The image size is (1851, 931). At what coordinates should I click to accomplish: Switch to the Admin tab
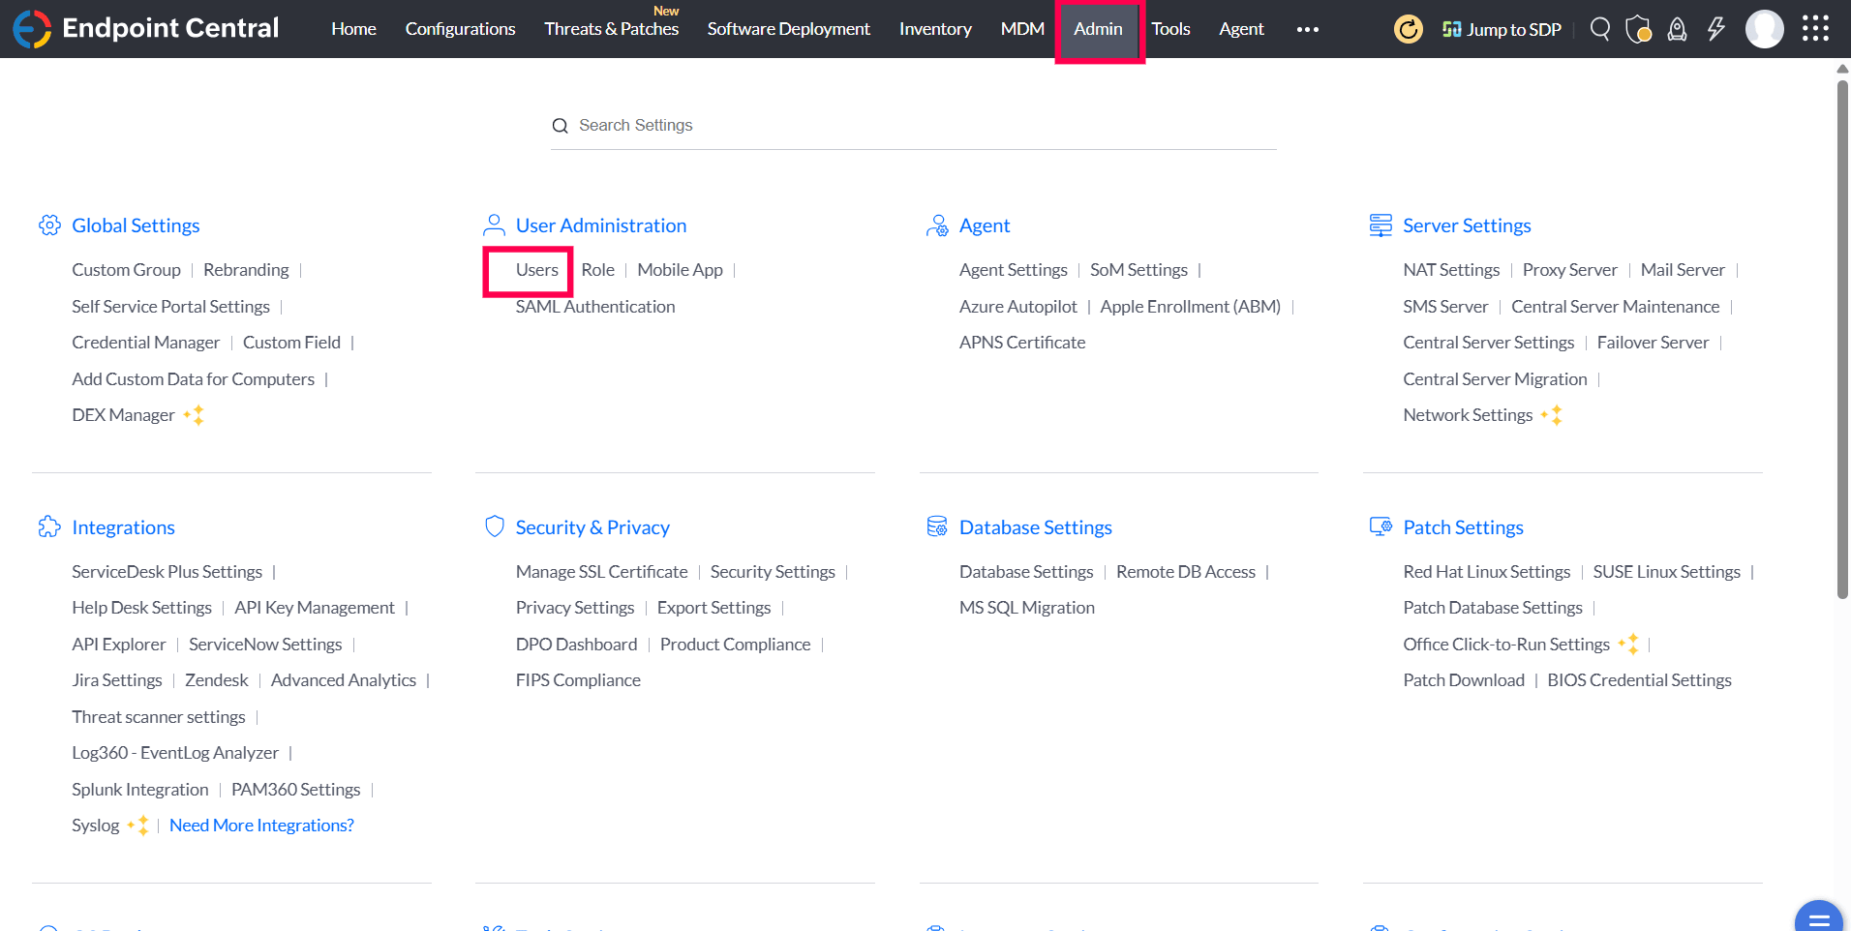point(1097,29)
